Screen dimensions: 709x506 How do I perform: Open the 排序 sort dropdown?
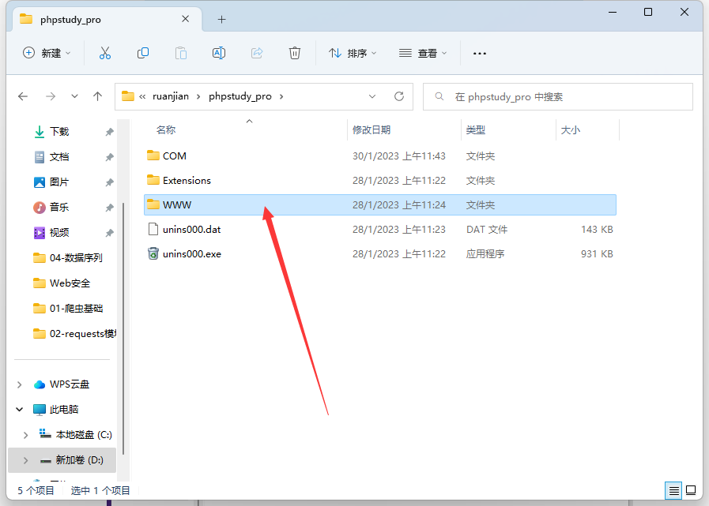pos(353,54)
